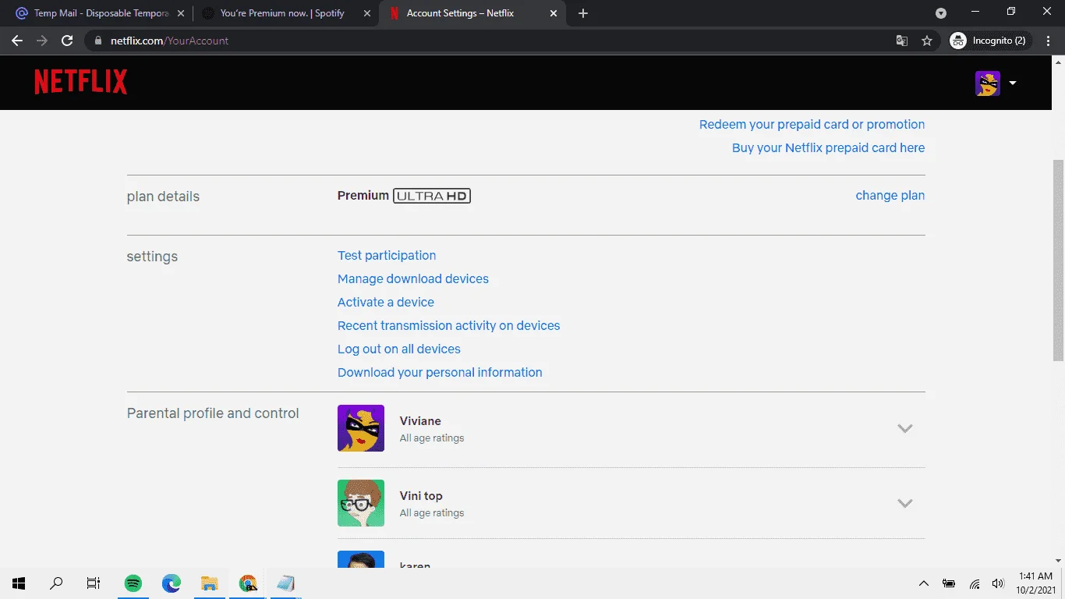The image size is (1065, 599).
Task: Open the Windows Start menu
Action: point(19,583)
